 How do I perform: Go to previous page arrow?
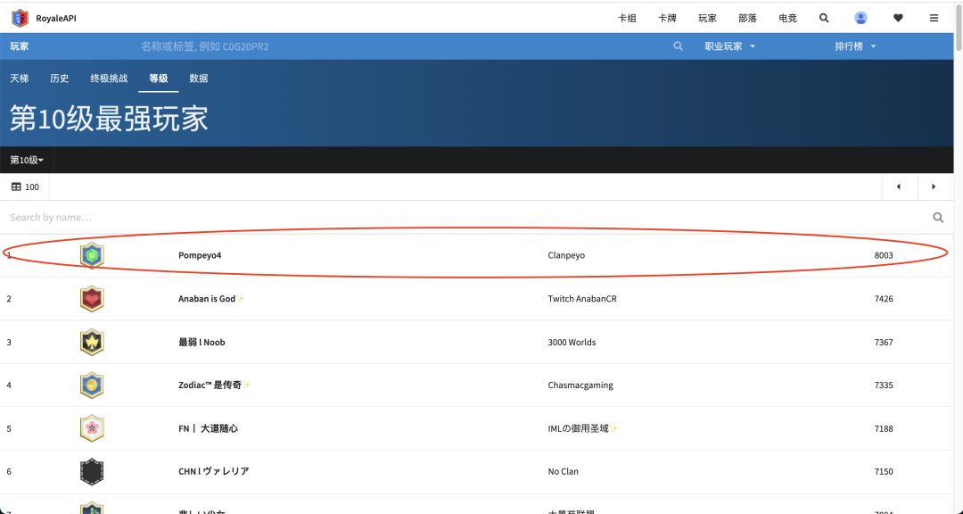pyautogui.click(x=899, y=187)
